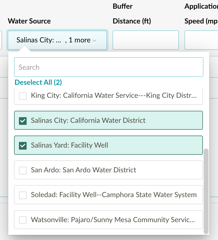Image resolution: width=218 pixels, height=240 pixels.
Task: Click the Application Speed input box
Action: (x=201, y=40)
